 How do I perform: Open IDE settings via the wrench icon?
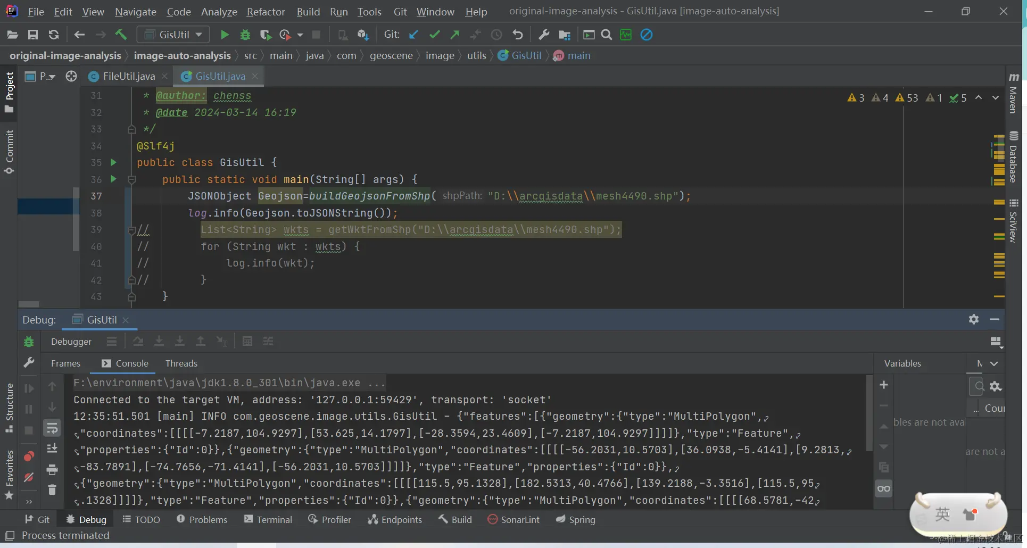[x=544, y=35]
